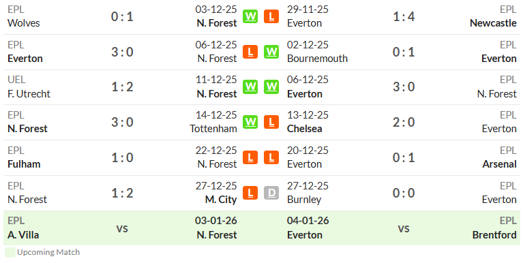Select upcoming A. Villa vs N. Forest match
Screen dimensions: 523x263
[132, 228]
